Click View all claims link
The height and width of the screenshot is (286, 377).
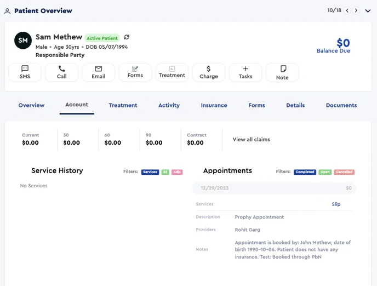click(252, 139)
